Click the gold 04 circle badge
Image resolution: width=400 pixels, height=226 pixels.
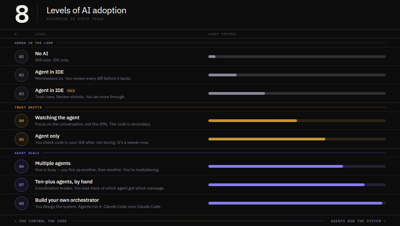pyautogui.click(x=21, y=121)
